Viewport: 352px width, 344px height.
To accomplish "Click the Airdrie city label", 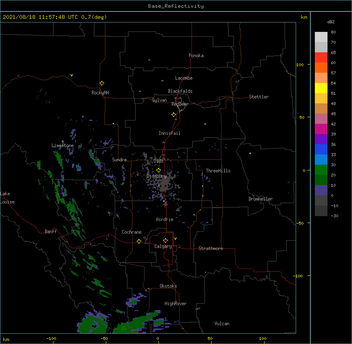I will pos(165,219).
